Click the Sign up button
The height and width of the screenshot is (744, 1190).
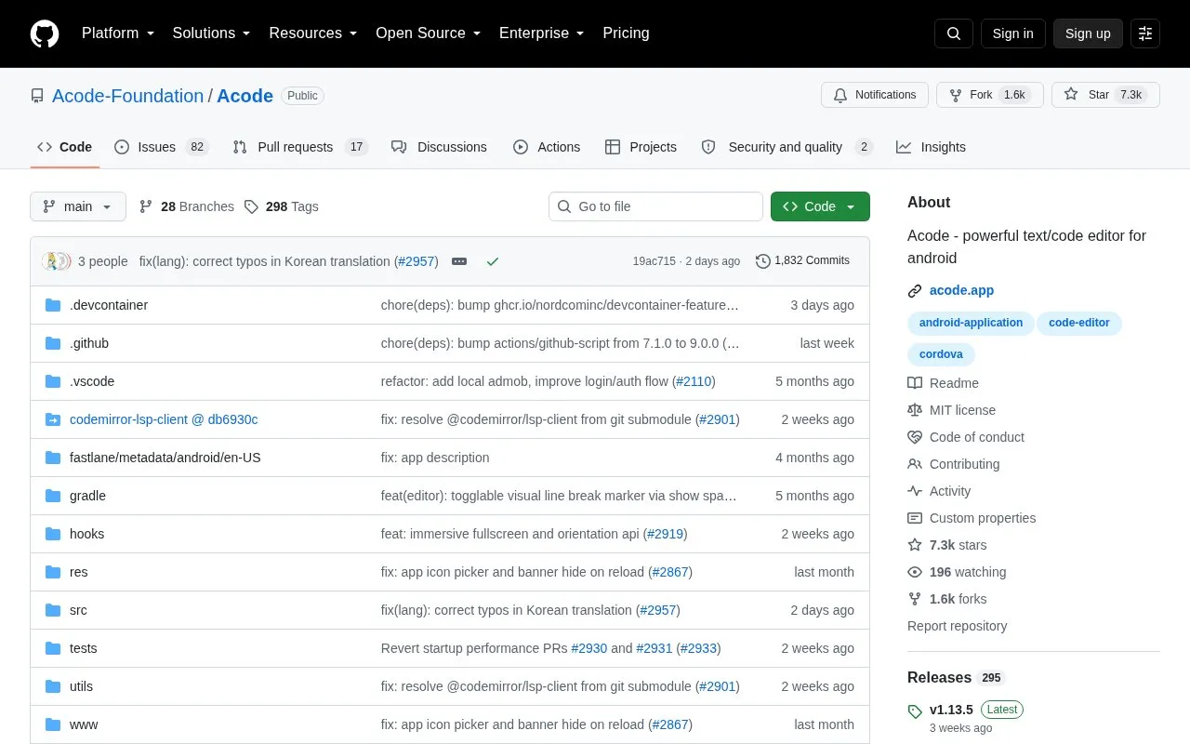point(1088,33)
